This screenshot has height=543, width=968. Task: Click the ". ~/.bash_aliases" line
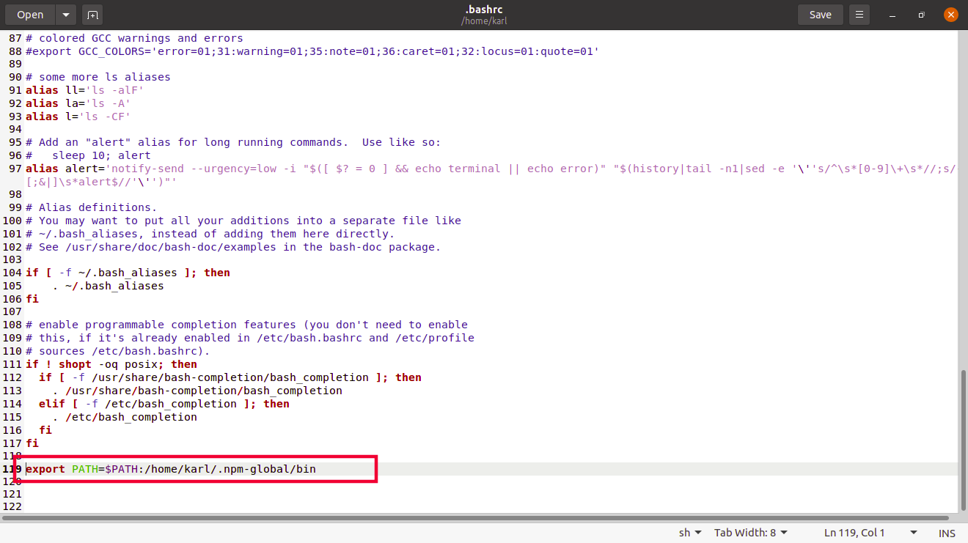[x=108, y=286]
